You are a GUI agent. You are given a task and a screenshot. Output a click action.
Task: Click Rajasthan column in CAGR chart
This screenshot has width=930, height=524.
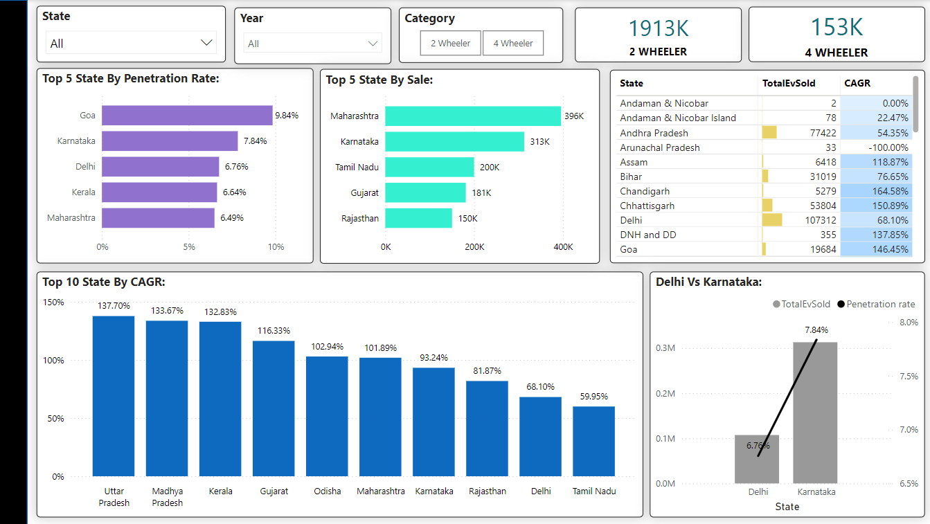tap(487, 428)
